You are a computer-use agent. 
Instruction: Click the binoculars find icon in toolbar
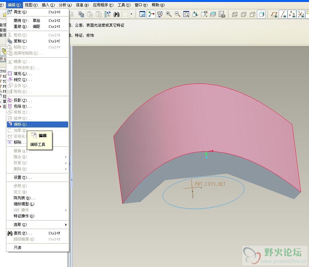coord(116,14)
